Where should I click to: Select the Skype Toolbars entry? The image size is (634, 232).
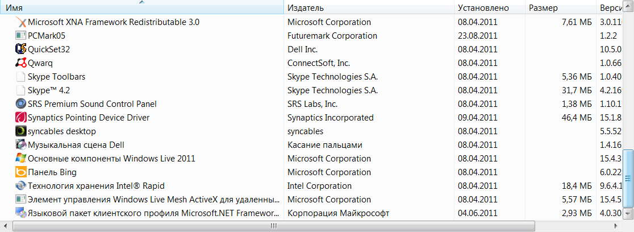(x=57, y=77)
